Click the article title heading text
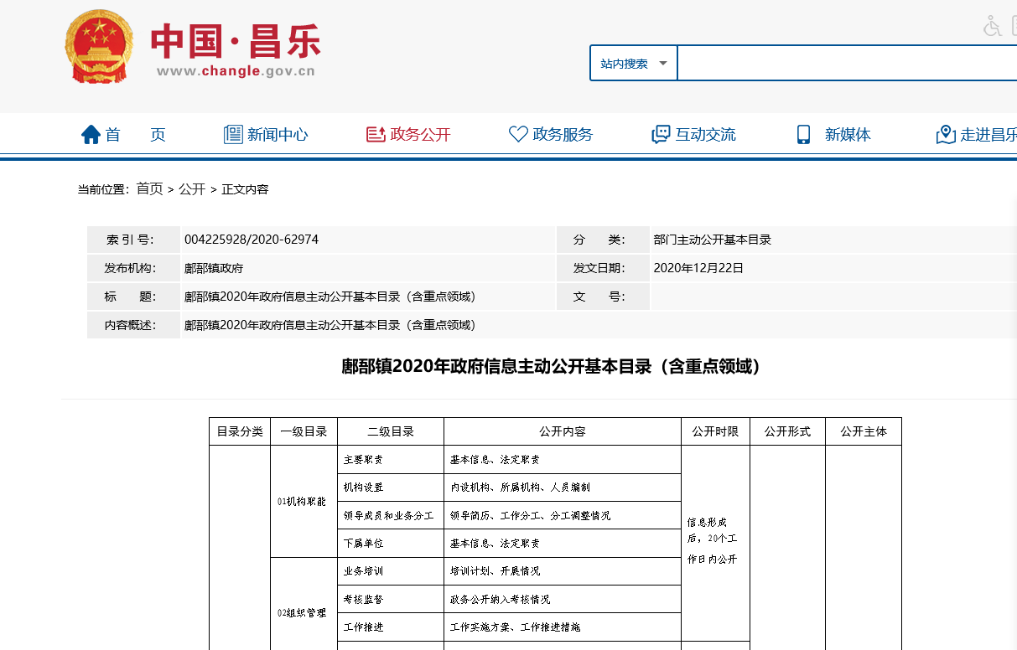Screen dimensions: 1017x650 tap(551, 367)
